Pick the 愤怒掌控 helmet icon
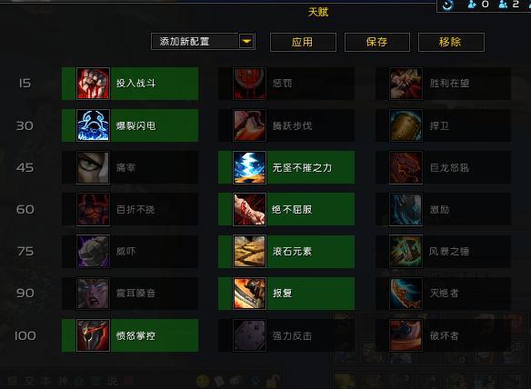Screen dimensions: 531x389 click(x=93, y=335)
